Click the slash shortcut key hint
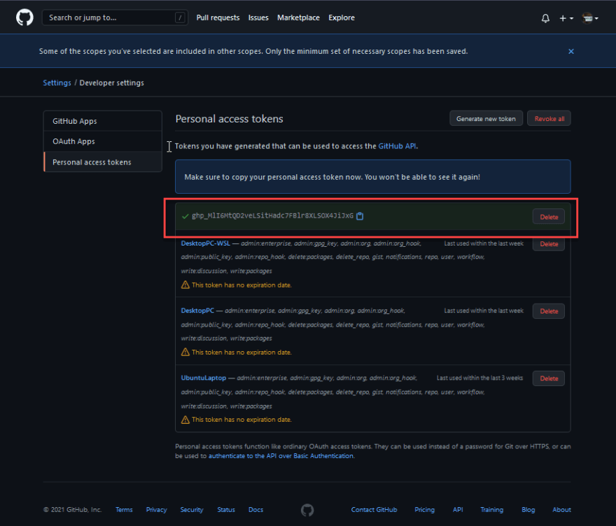The height and width of the screenshot is (526, 616). point(180,17)
